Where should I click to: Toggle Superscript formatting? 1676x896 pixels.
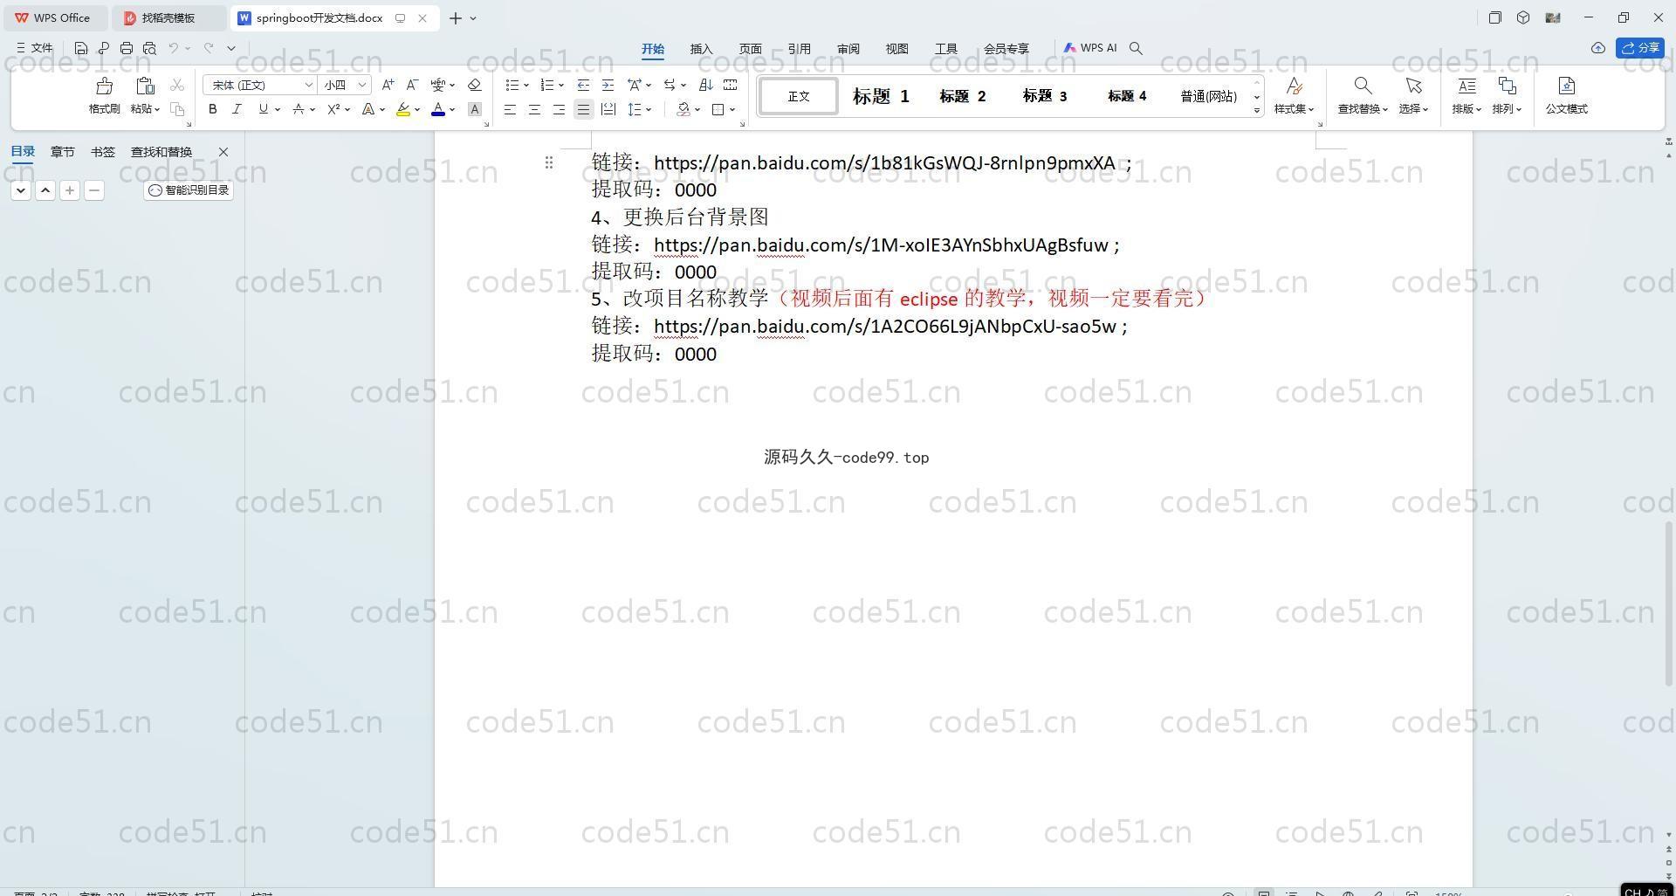coord(333,109)
